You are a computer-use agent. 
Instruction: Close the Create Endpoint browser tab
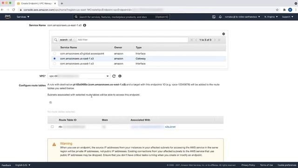tap(55, 3)
